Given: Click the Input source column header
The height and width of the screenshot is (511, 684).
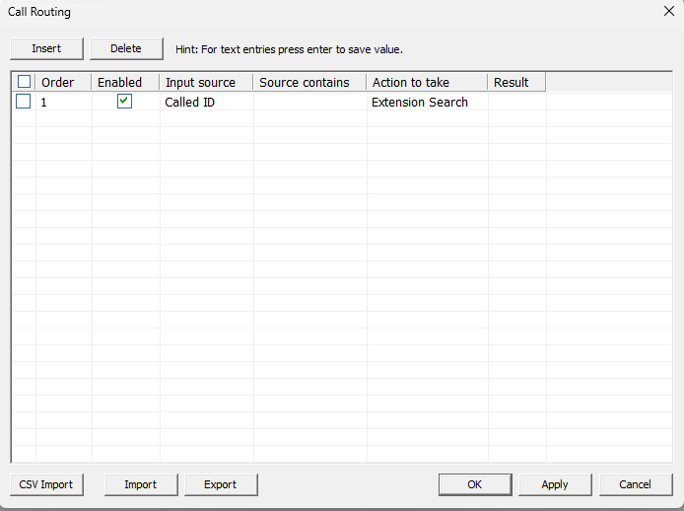Looking at the screenshot, I should click(206, 82).
